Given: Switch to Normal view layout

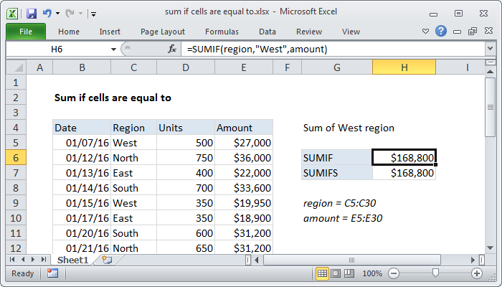Looking at the screenshot, I should pyautogui.click(x=323, y=273).
